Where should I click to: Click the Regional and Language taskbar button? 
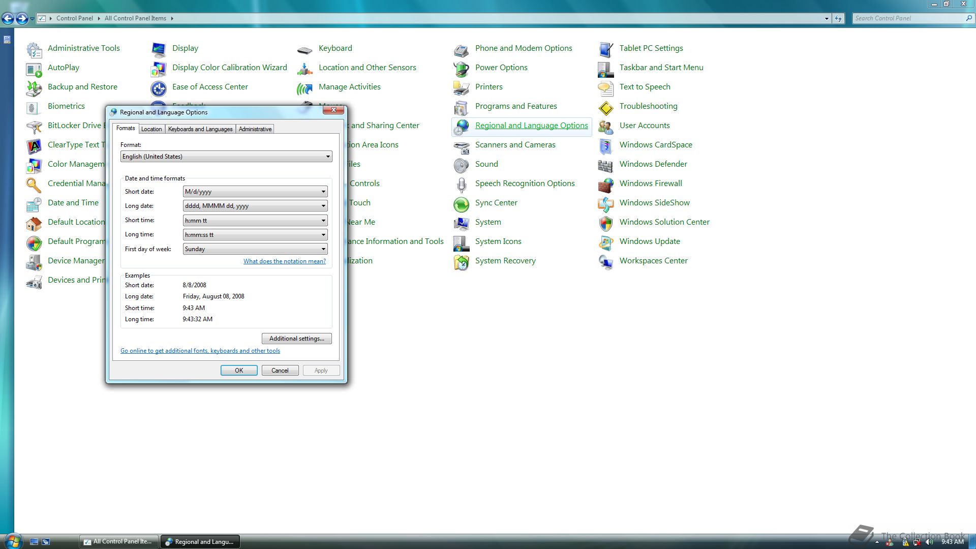[x=200, y=542]
